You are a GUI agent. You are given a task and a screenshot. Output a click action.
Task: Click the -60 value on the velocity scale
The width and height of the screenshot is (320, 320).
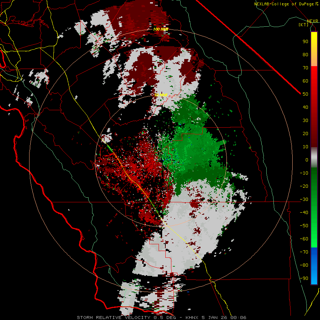click(x=304, y=239)
